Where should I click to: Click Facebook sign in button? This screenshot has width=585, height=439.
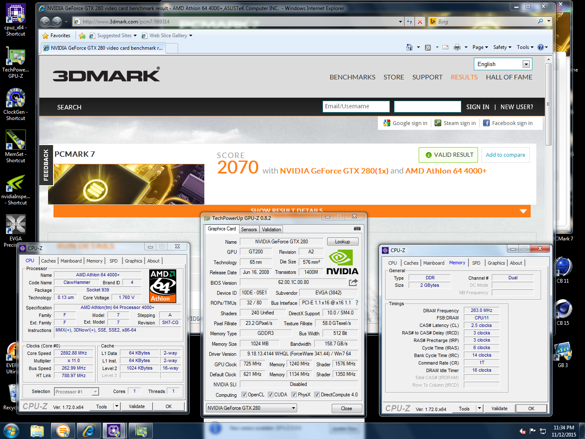[508, 123]
